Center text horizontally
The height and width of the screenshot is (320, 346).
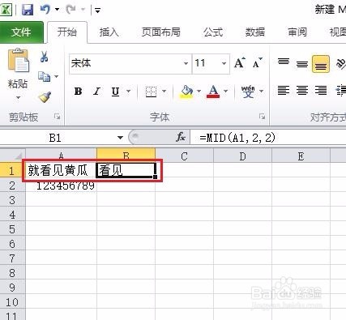pyautogui.click(x=302, y=90)
